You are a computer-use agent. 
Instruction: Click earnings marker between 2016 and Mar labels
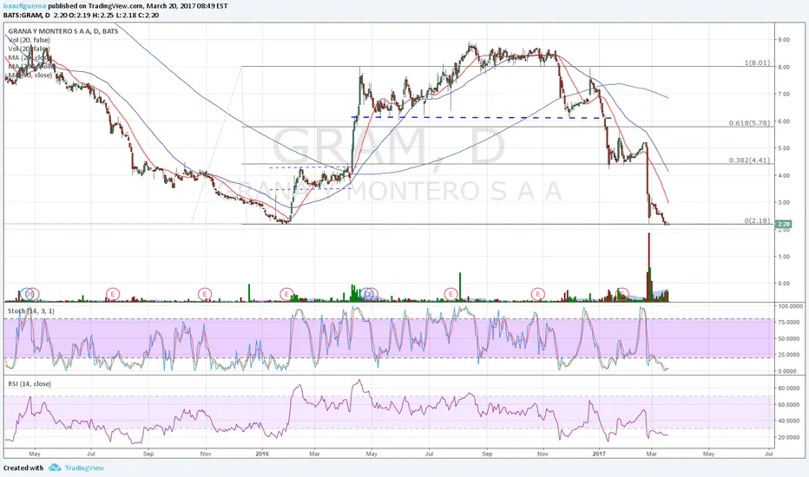click(286, 294)
